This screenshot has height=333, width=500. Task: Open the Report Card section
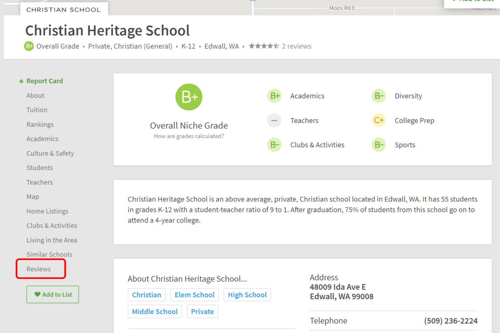(x=44, y=81)
